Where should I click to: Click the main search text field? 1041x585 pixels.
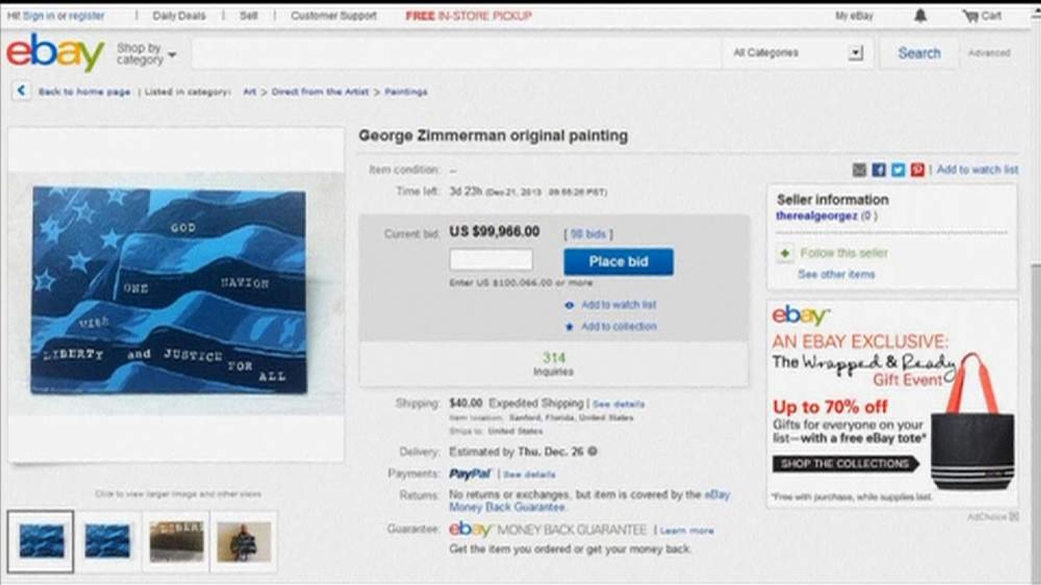456,53
